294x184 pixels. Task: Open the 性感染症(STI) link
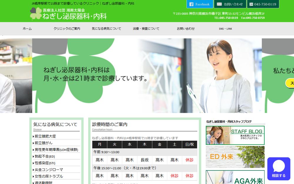tap(45, 163)
